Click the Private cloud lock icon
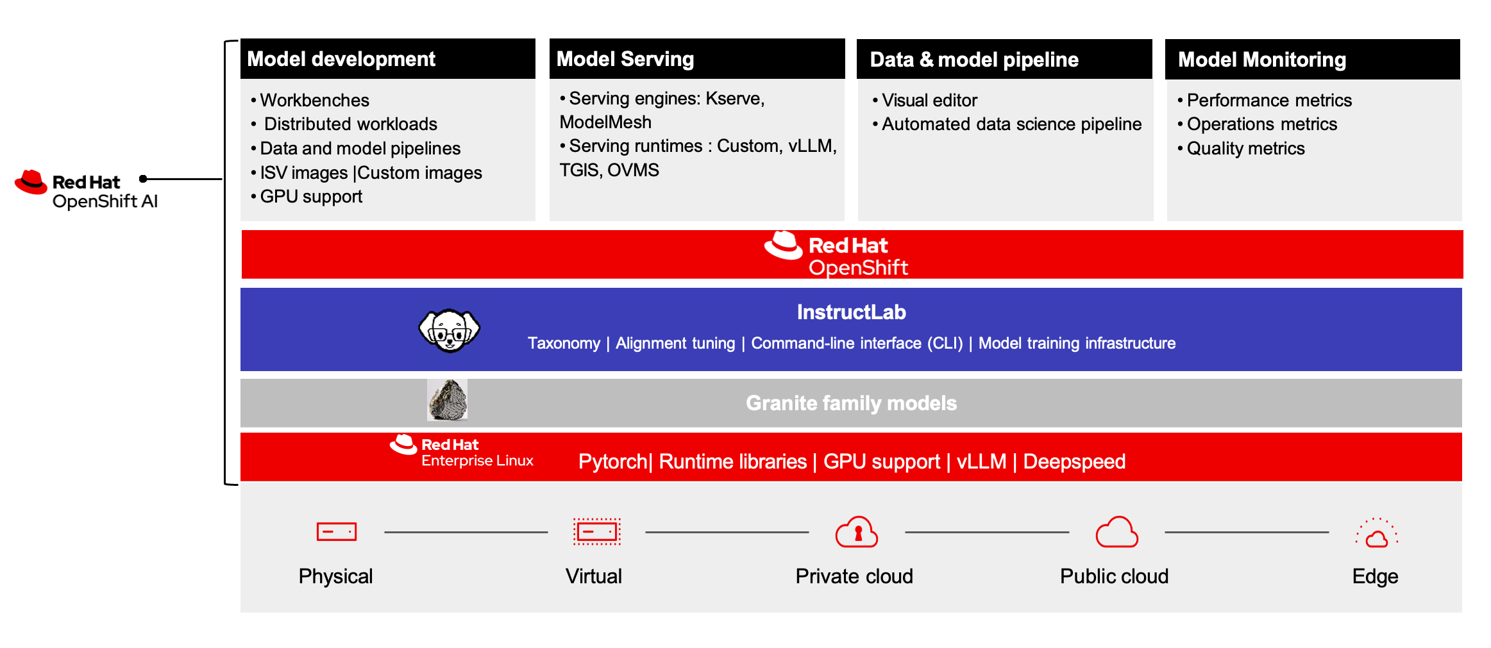The width and height of the screenshot is (1491, 648). 856,532
